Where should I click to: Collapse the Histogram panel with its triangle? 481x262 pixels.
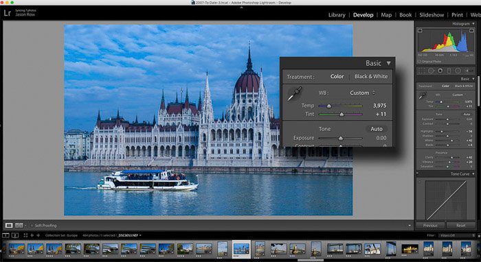[473, 24]
